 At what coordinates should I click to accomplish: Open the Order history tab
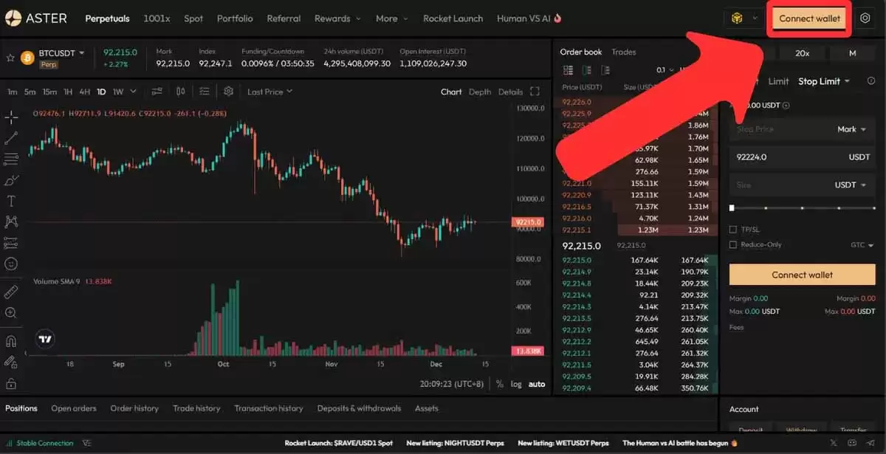pos(134,408)
